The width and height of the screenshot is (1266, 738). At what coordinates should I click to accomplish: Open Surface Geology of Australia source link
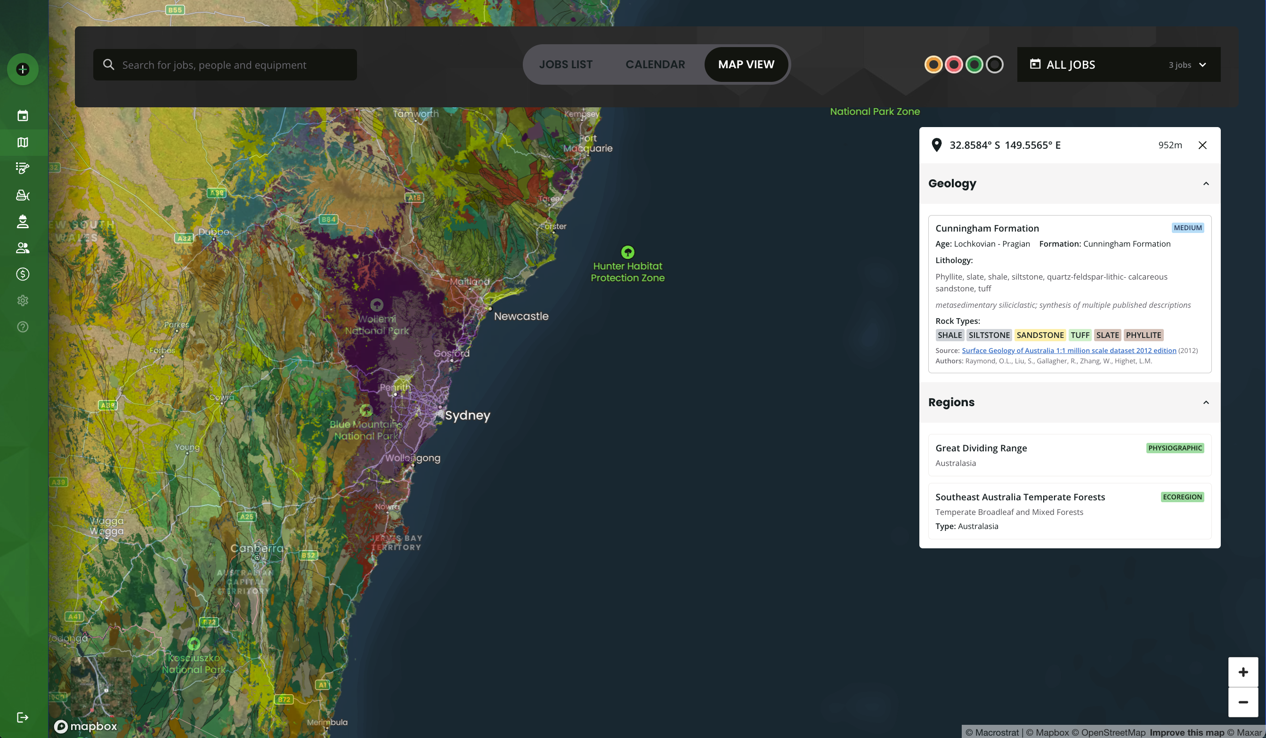point(1069,351)
